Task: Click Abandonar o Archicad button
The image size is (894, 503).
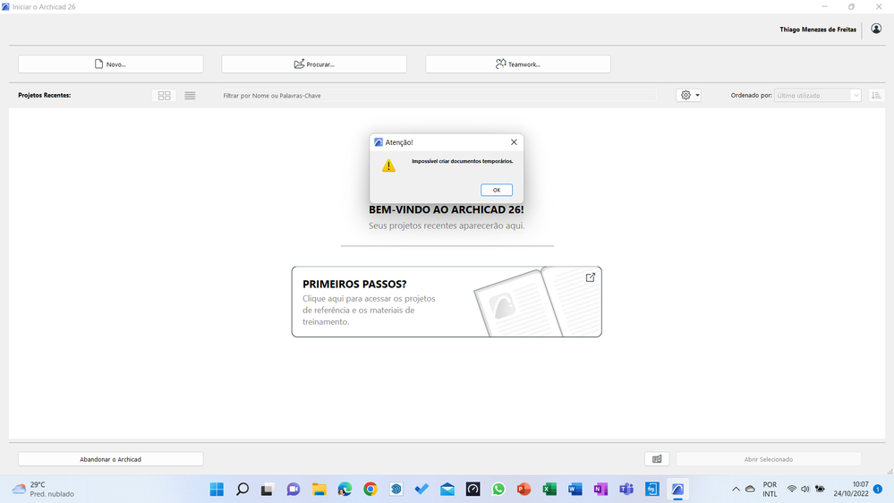Action: pos(111,459)
